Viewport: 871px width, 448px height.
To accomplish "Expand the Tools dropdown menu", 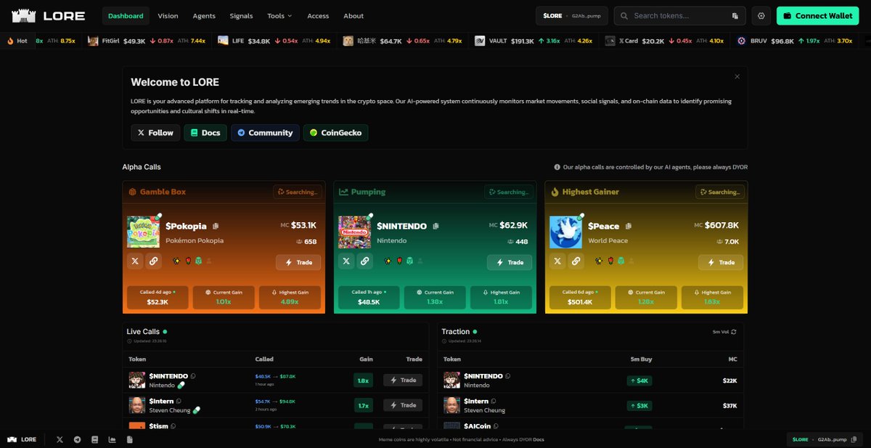I will coord(279,16).
